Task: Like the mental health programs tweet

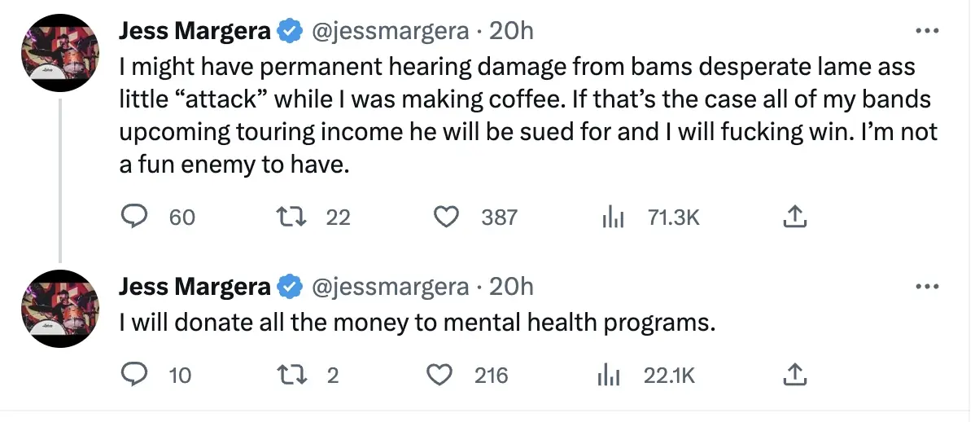Action: pos(440,375)
